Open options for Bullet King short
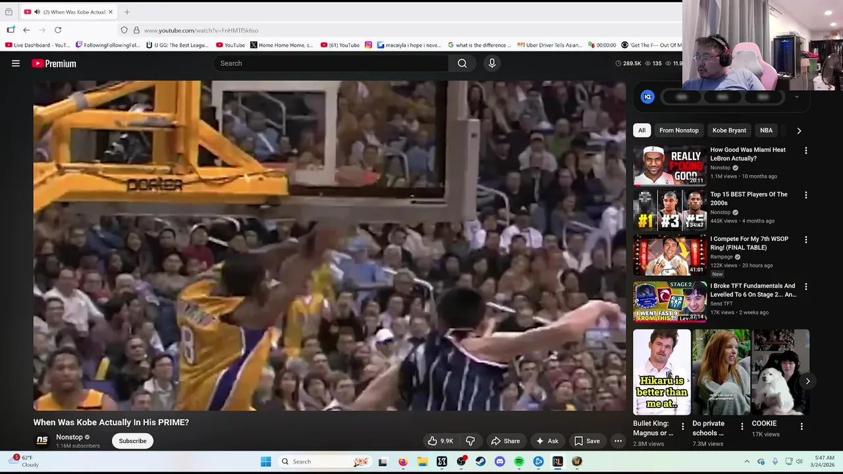The width and height of the screenshot is (843, 474). 682,427
